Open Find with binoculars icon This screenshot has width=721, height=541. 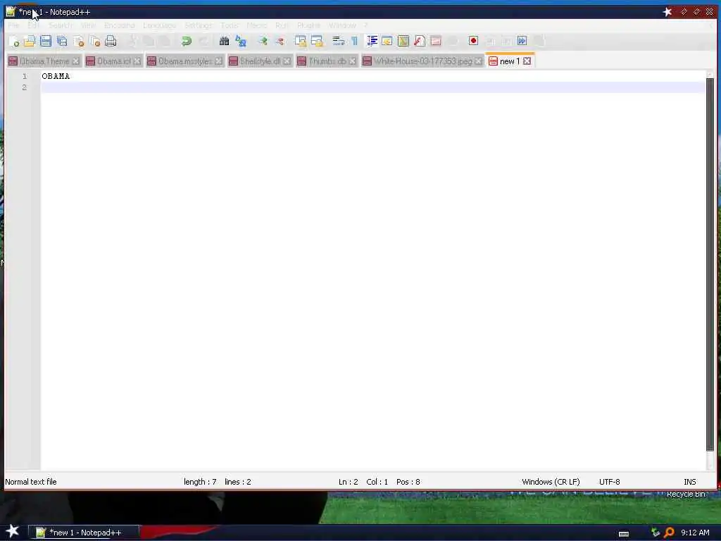[224, 42]
